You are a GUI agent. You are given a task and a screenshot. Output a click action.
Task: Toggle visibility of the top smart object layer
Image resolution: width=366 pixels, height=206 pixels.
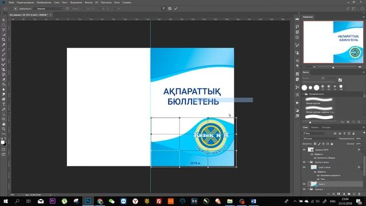[304, 150]
